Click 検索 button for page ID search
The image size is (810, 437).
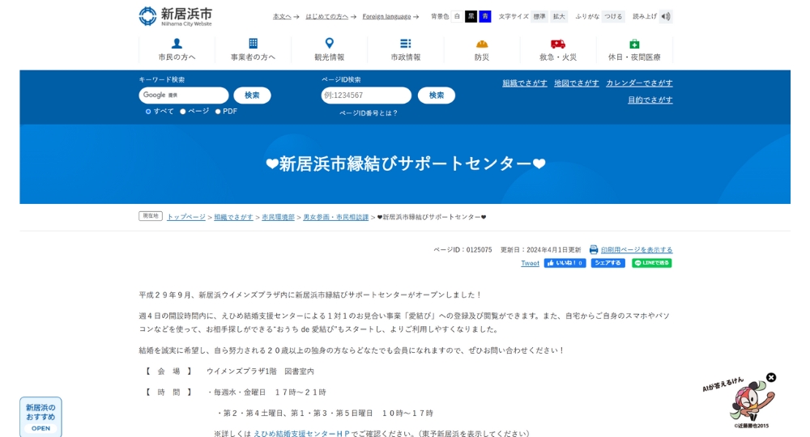[x=437, y=95]
